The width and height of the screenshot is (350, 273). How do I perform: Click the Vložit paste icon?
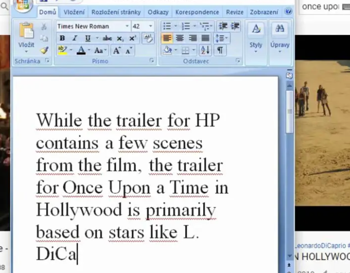coord(26,30)
